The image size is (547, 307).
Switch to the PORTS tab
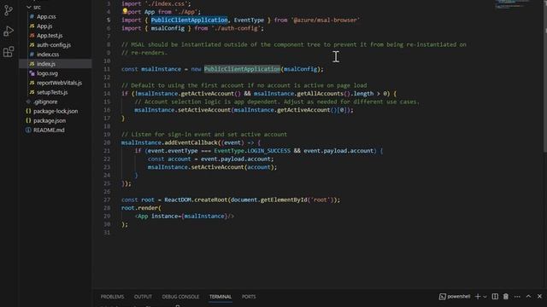pyautogui.click(x=249, y=297)
